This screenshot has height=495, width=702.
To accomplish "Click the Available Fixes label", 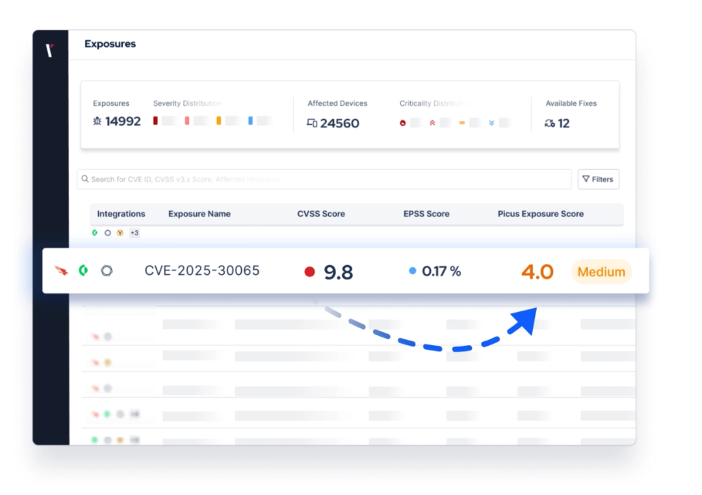I will (571, 103).
